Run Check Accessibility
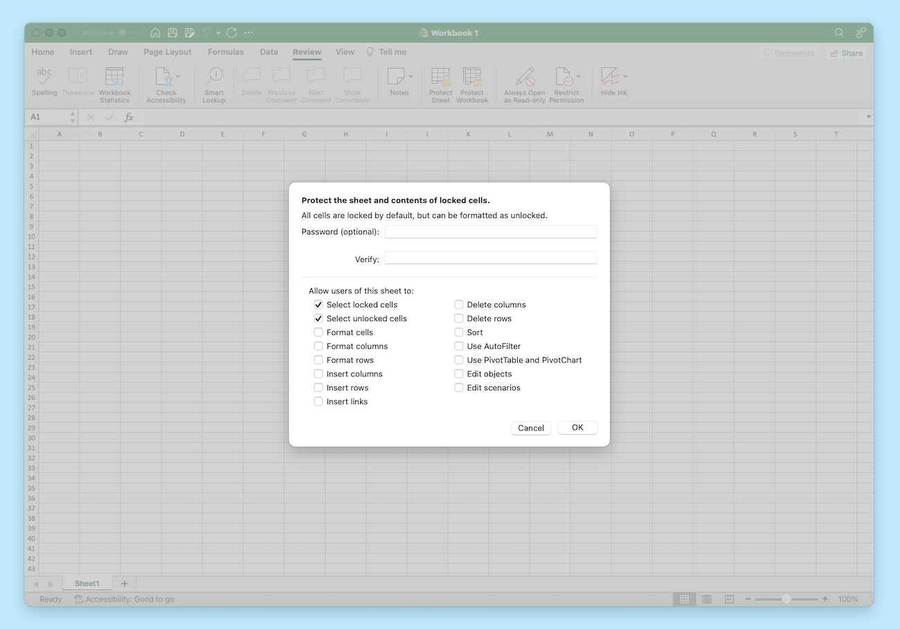The height and width of the screenshot is (629, 900). [166, 83]
